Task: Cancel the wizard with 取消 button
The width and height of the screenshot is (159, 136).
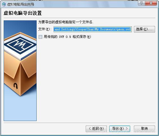Action: (144, 129)
